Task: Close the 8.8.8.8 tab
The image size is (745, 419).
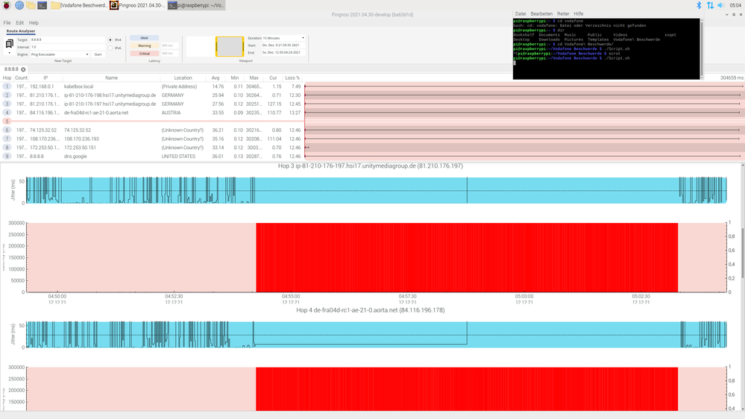Action: 23,69
